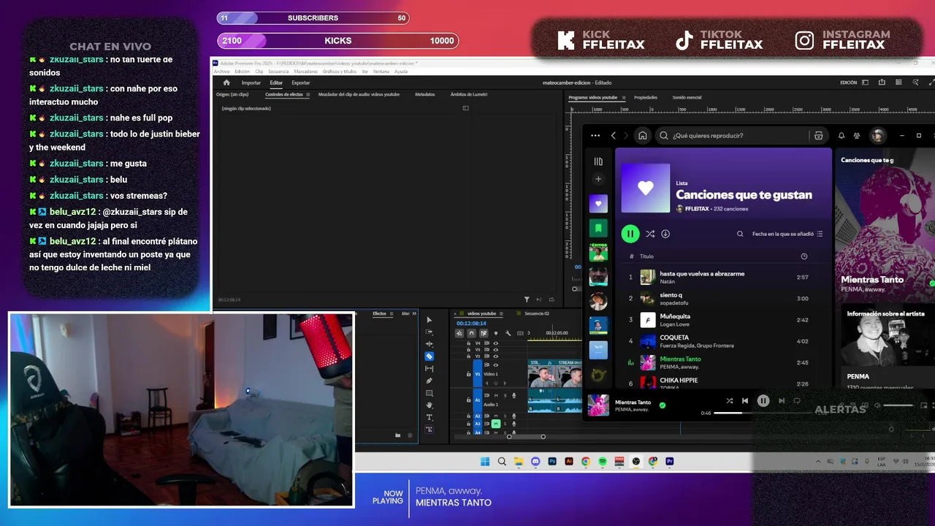Viewport: 935px width, 526px height.
Task: Open Controles de efectos panel menu
Action: [x=308, y=94]
